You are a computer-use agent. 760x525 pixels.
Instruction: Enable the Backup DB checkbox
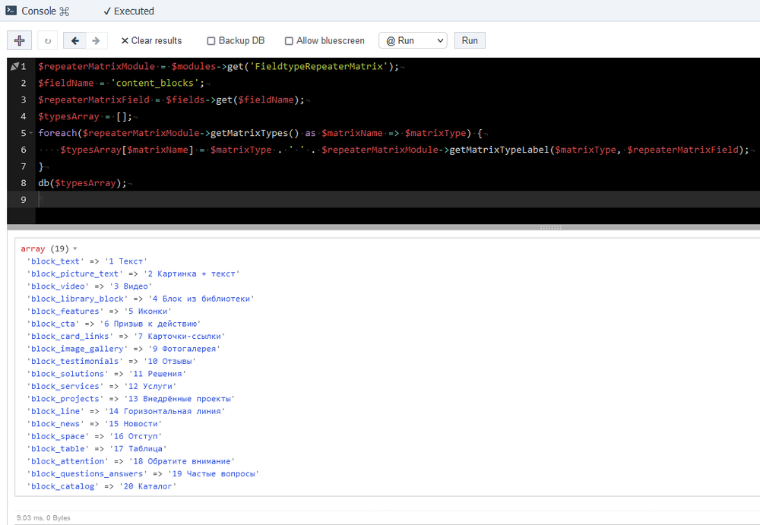point(211,41)
